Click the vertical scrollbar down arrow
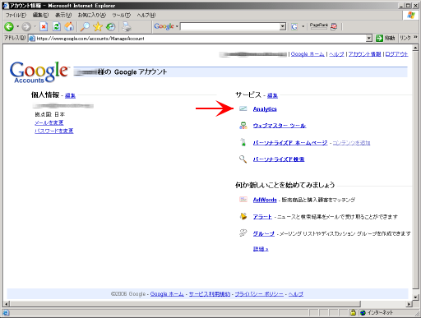The height and width of the screenshot is (318, 421). point(415,297)
